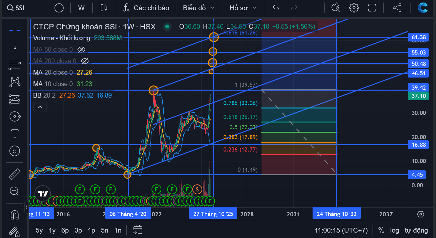436x238 pixels.
Task: Select the 5n time range
Action: click(x=105, y=230)
